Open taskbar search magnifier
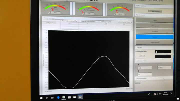This screenshot has width=180, height=101. (47, 98)
